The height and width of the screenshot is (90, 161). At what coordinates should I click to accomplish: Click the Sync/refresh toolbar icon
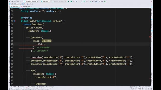15,1
